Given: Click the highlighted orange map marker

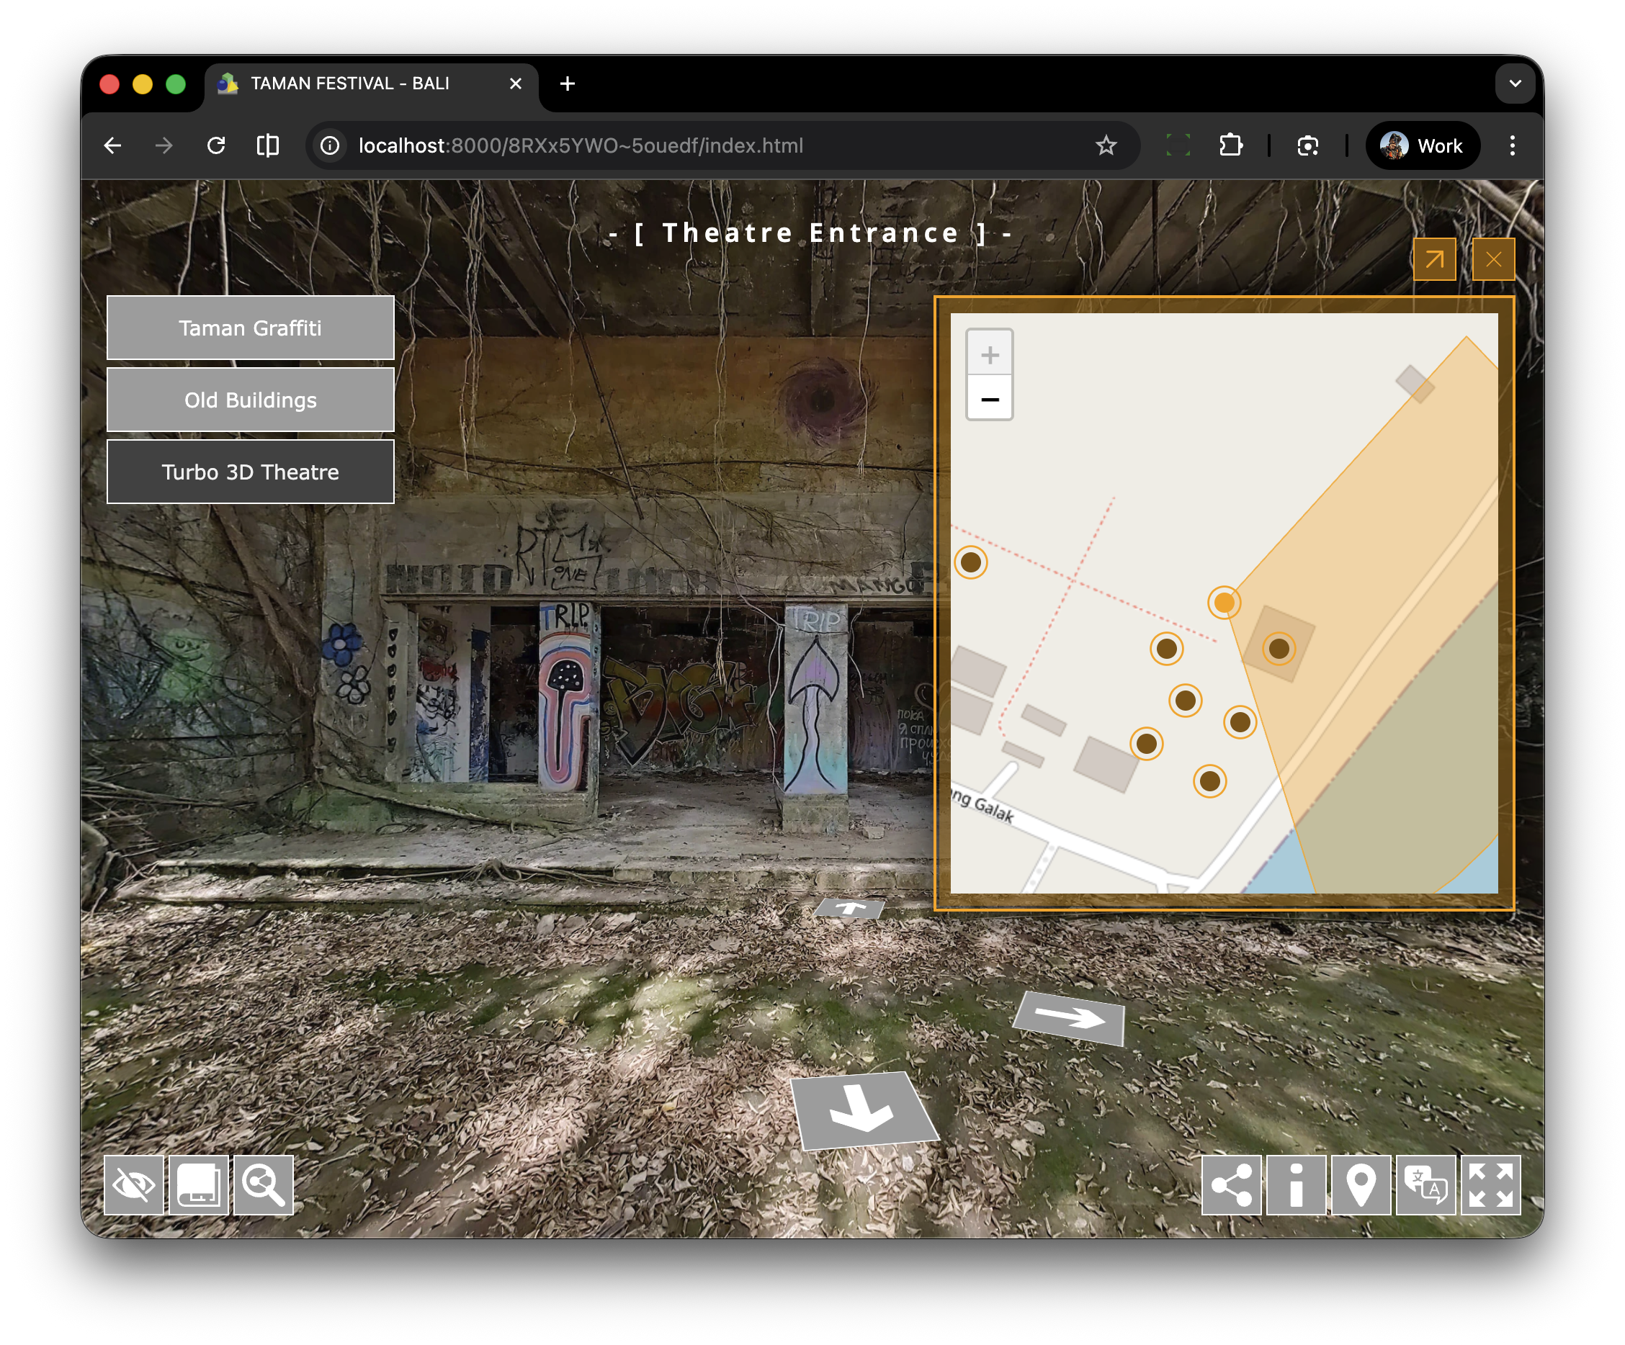Looking at the screenshot, I should click(x=1225, y=603).
